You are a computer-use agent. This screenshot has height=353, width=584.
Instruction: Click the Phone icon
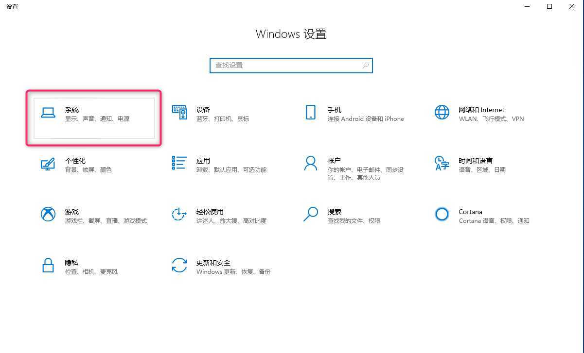[311, 112]
